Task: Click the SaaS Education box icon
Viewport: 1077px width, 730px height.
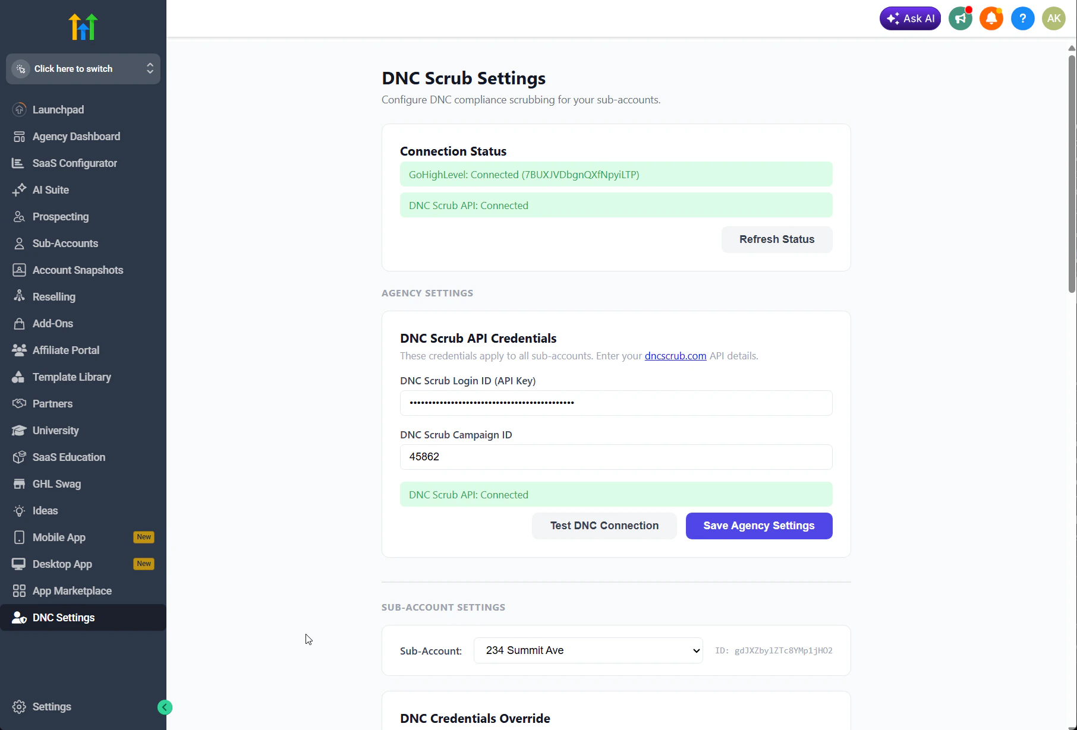Action: tap(19, 457)
